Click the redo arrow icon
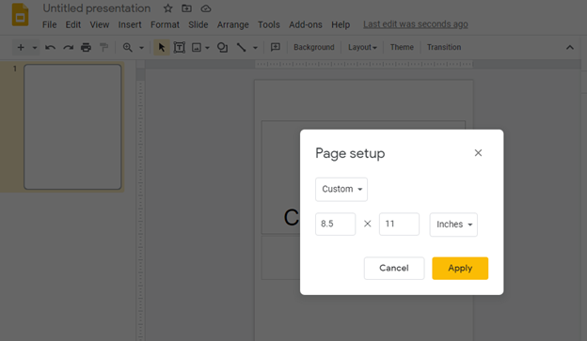Viewport: 587px width, 341px height. tap(68, 48)
